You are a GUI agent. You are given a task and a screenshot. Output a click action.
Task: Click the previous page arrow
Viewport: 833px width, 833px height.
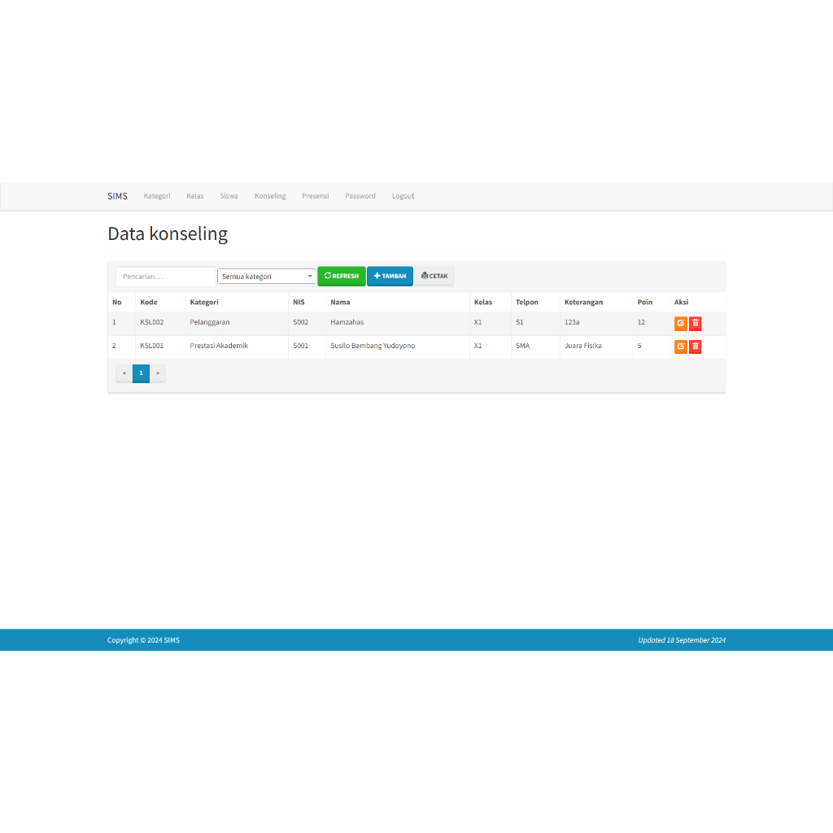click(124, 373)
